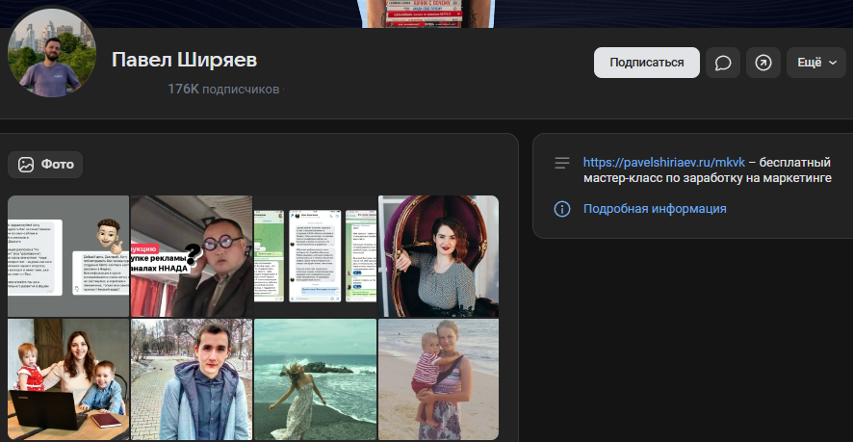Open photo of mother with kids and laptop

[68, 379]
